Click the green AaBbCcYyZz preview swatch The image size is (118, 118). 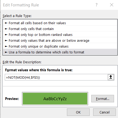(55, 99)
